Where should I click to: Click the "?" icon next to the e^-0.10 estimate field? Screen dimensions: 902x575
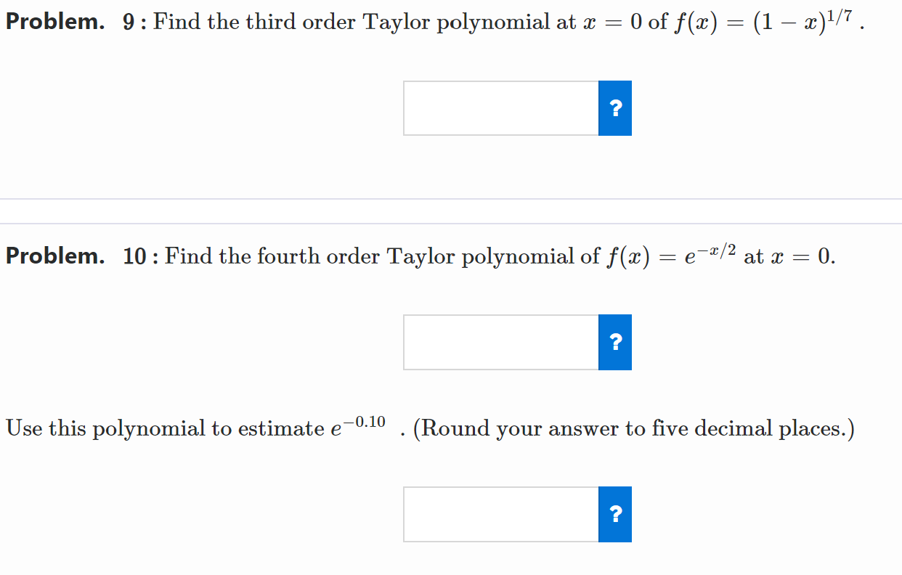coord(614,514)
